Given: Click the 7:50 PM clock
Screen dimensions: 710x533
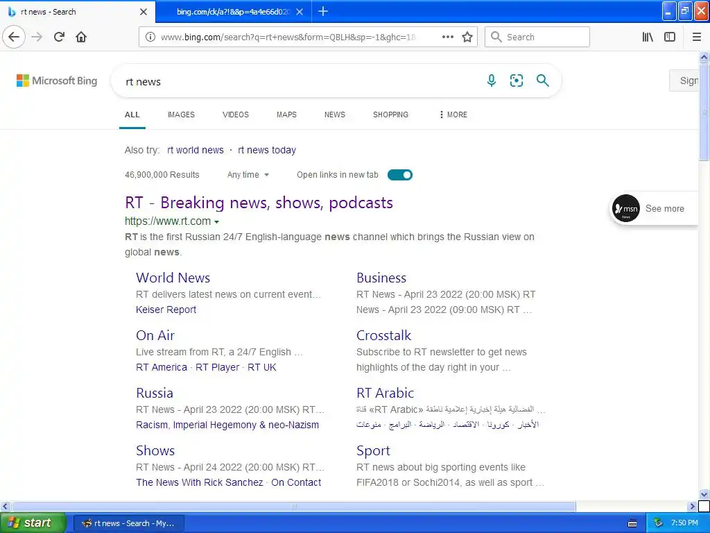Looking at the screenshot, I should click(x=684, y=523).
